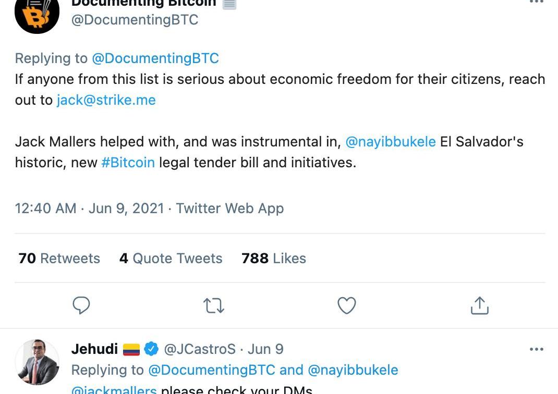Retweet using the retweet arrows icon
The image size is (558, 394).
(x=213, y=305)
